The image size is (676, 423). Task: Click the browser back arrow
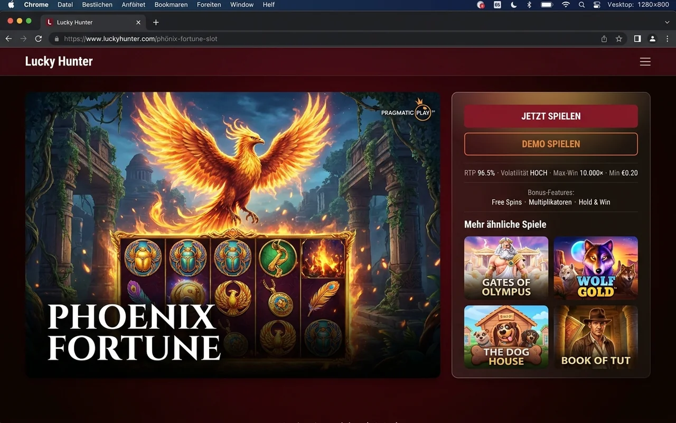pyautogui.click(x=8, y=39)
